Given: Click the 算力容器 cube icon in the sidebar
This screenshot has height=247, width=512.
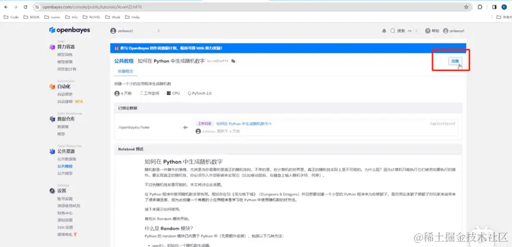Looking at the screenshot, I should pos(52,47).
